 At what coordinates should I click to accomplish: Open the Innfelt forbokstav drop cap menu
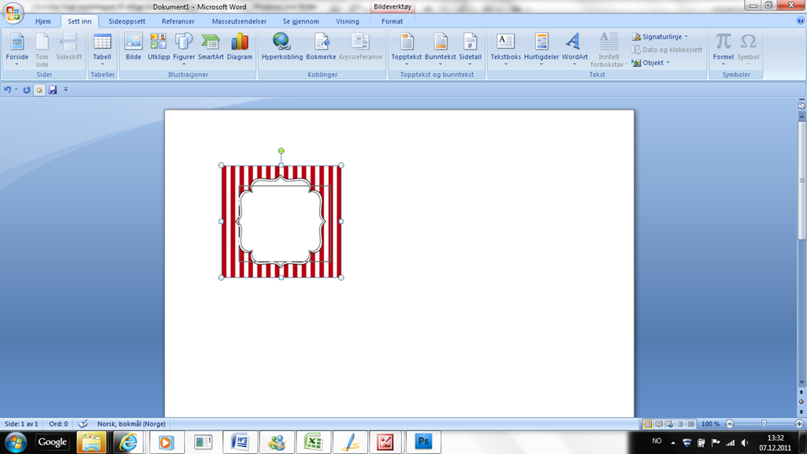point(609,49)
